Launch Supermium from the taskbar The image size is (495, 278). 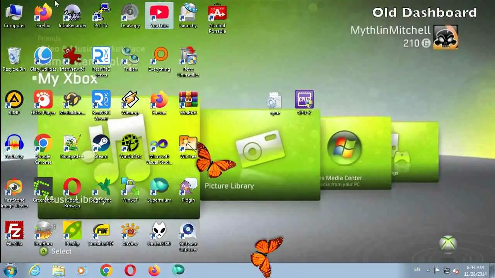click(178, 270)
